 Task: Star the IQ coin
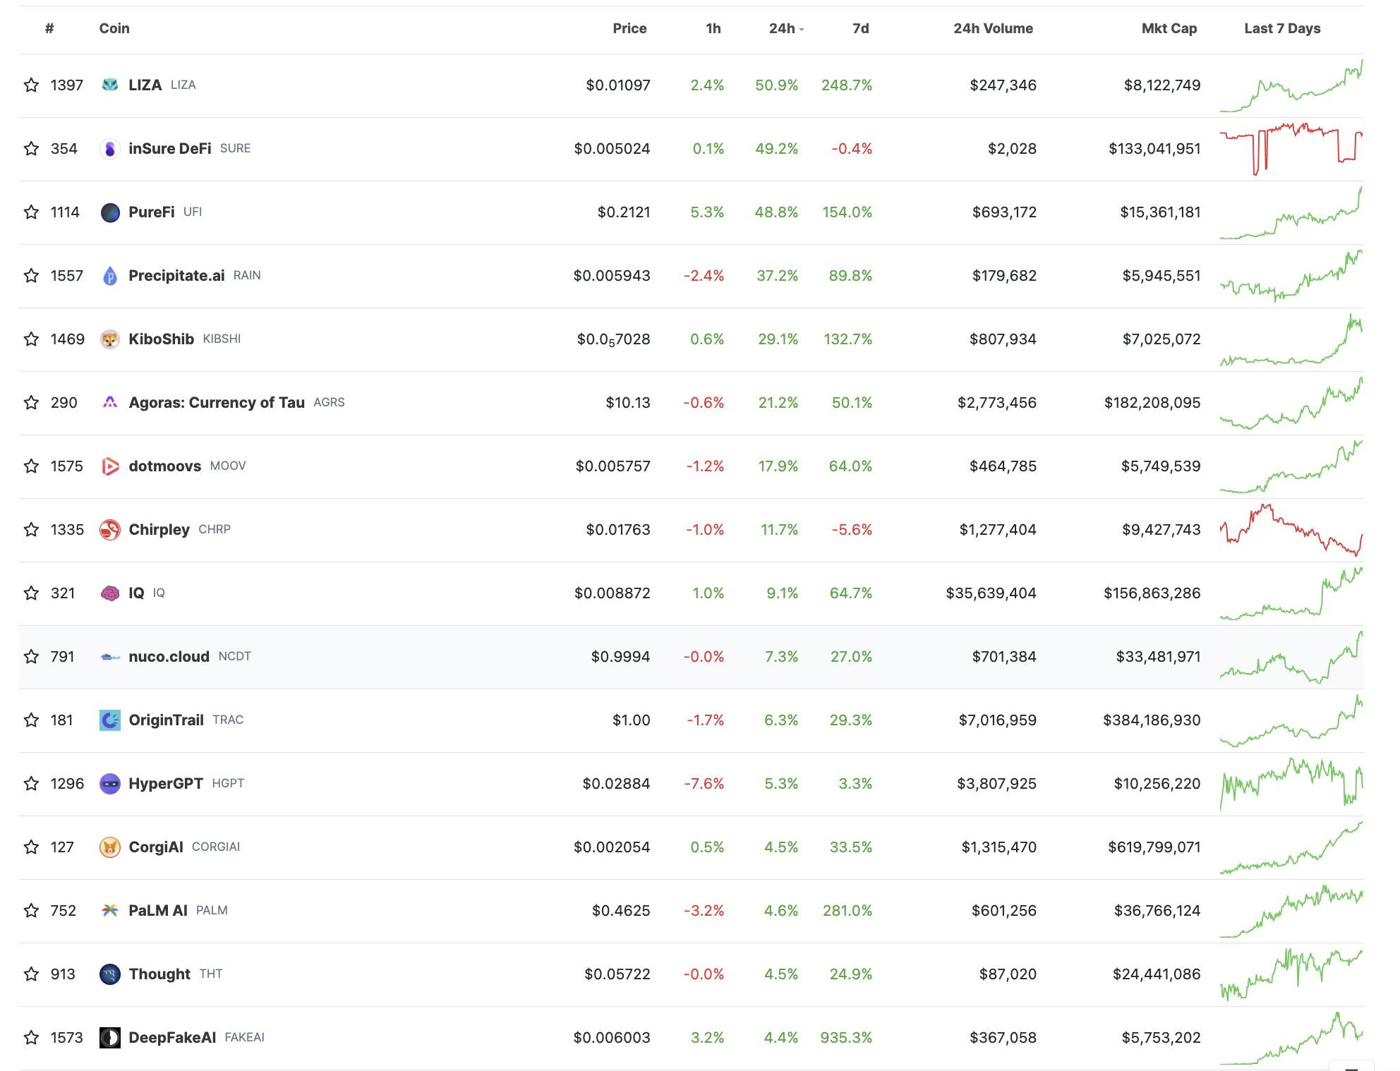coord(31,593)
